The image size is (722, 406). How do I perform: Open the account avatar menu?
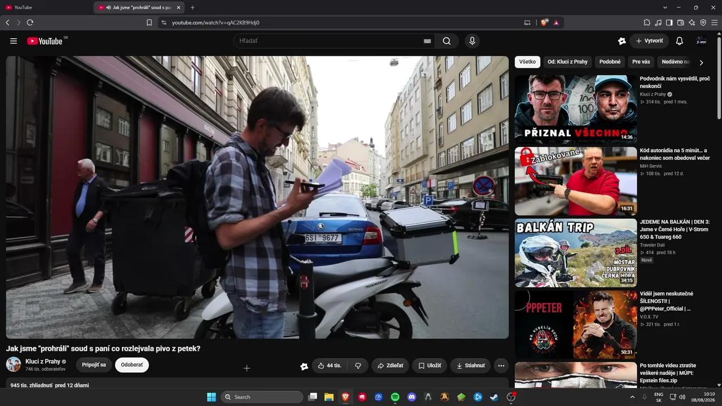[x=701, y=41]
